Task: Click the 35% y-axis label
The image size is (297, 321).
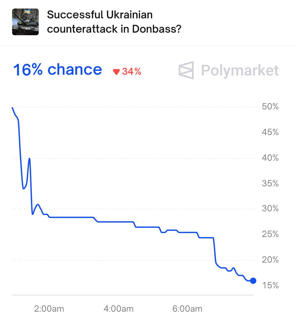Action: [x=270, y=183]
